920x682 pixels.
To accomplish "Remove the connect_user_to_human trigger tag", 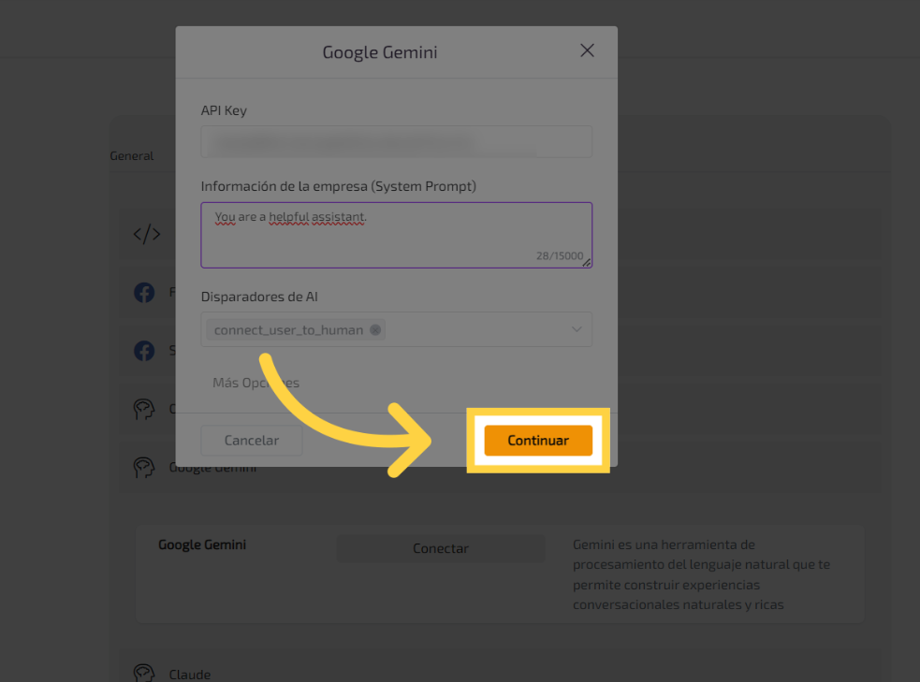I will pos(375,329).
